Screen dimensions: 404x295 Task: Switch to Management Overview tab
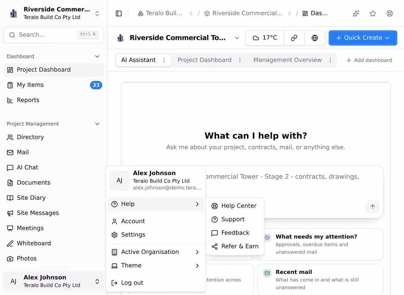click(287, 60)
